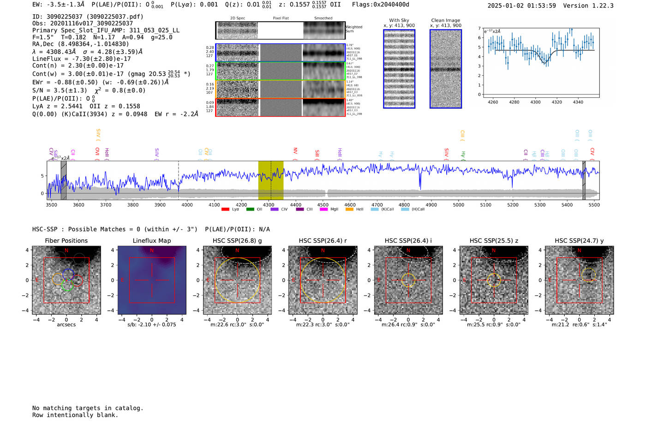Click the 'RA,Dec (8.498364,-1.014830)' line
The image size is (646, 440).
pos(81,44)
